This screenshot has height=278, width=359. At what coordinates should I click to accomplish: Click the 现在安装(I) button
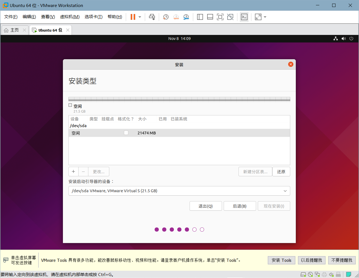274,206
